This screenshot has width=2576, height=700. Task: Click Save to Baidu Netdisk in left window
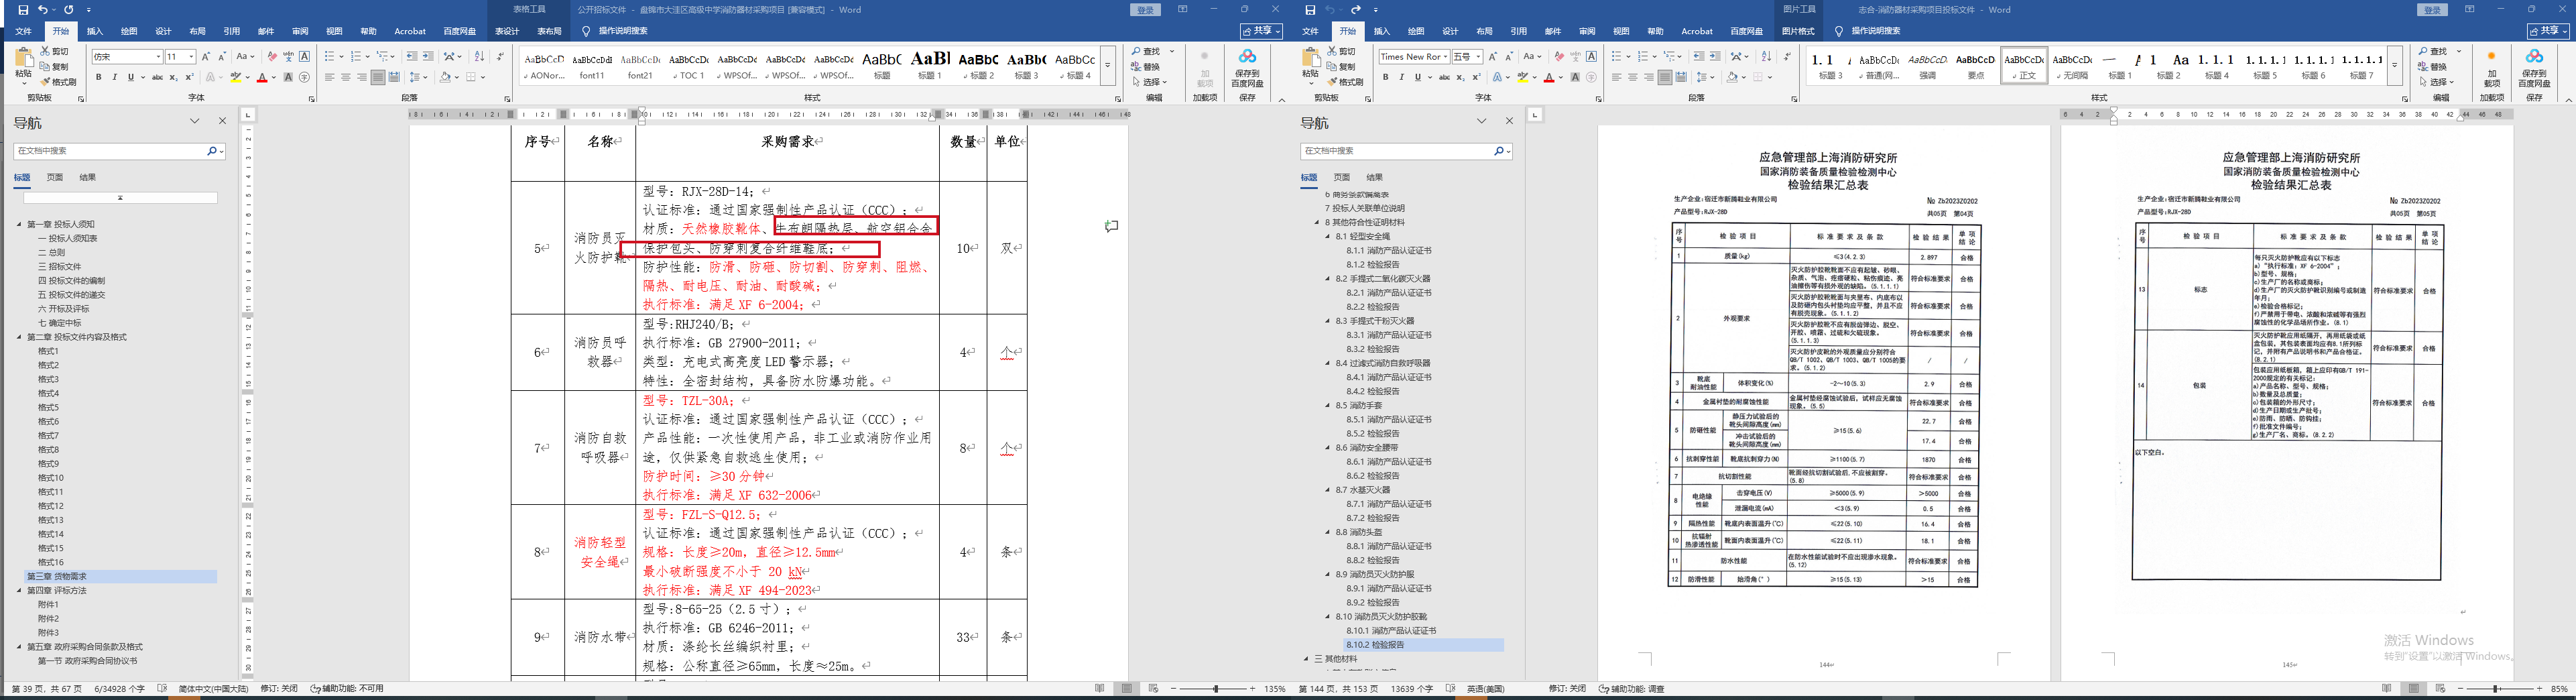point(1247,68)
